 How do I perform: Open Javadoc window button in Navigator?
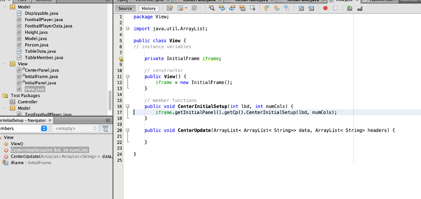click(x=105, y=129)
